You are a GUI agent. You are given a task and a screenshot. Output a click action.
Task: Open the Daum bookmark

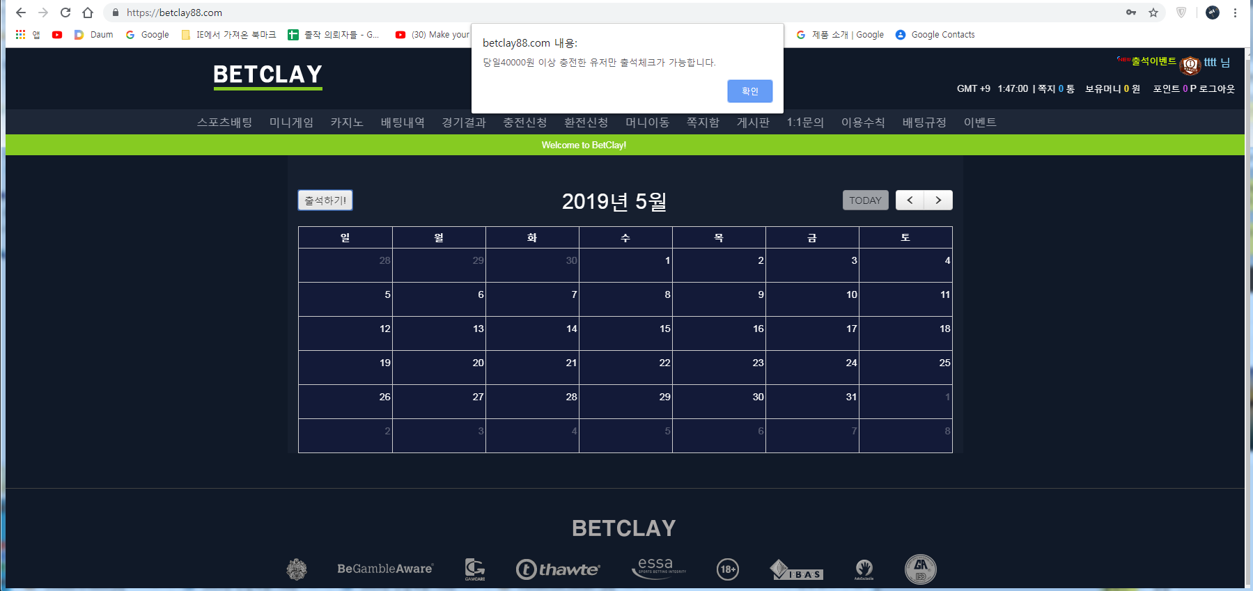94,34
